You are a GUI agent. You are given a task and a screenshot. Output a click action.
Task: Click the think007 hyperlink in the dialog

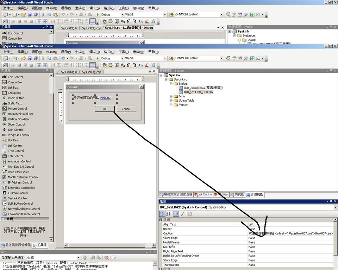(x=105, y=98)
